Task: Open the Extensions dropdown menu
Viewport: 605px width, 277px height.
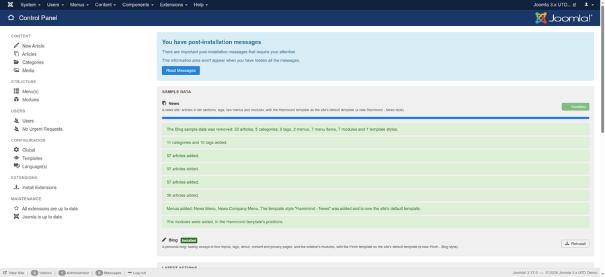Action: pyautogui.click(x=173, y=5)
